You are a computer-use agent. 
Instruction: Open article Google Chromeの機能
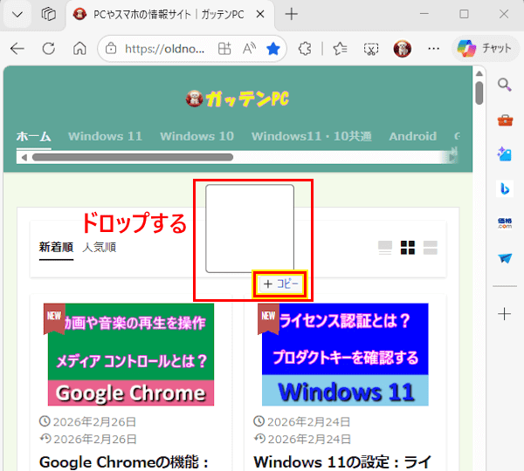click(x=124, y=462)
